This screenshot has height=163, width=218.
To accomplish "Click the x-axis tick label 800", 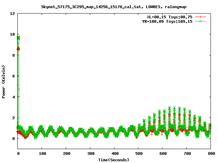I will 212,153.
